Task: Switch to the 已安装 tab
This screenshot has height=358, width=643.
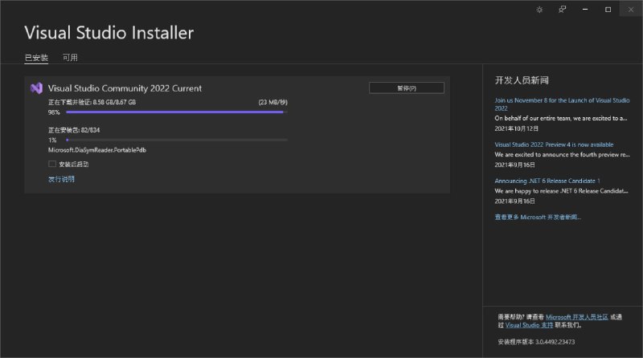Action: point(36,57)
